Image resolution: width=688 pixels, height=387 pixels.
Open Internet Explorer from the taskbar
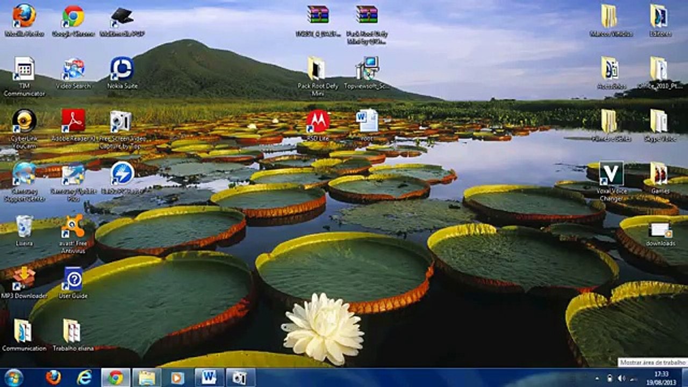coord(84,377)
